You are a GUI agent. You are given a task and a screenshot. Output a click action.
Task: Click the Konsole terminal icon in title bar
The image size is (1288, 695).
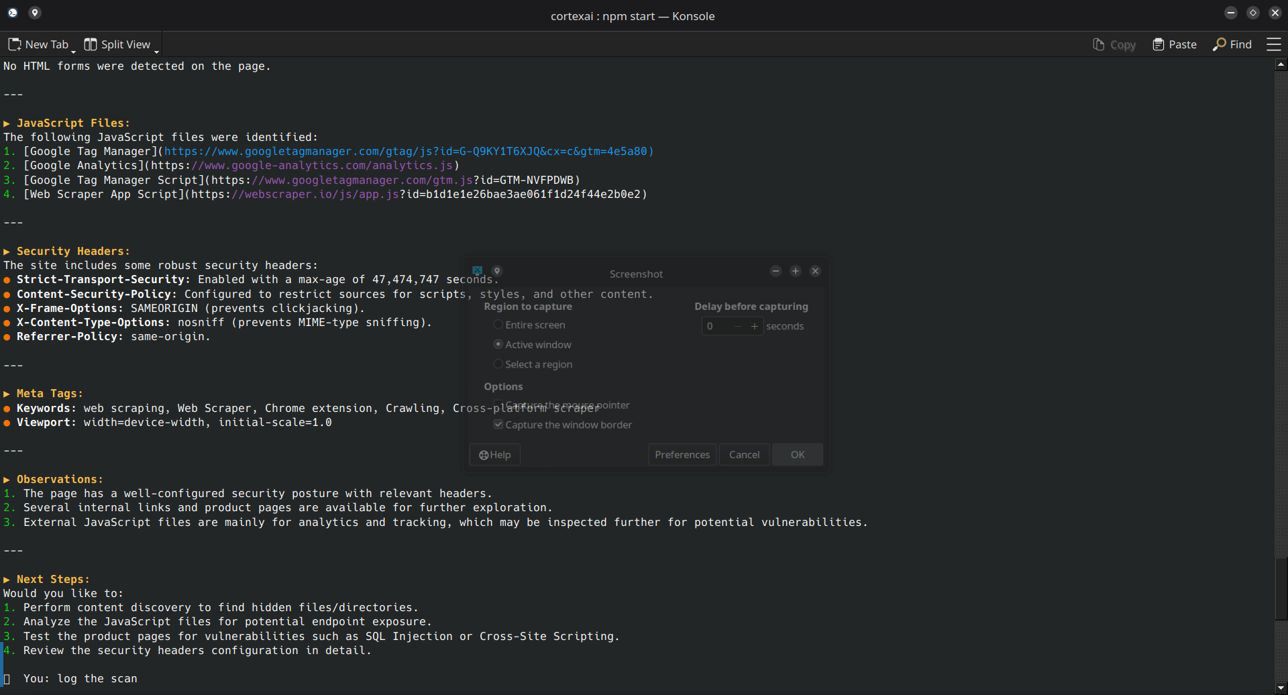pyautogui.click(x=13, y=13)
